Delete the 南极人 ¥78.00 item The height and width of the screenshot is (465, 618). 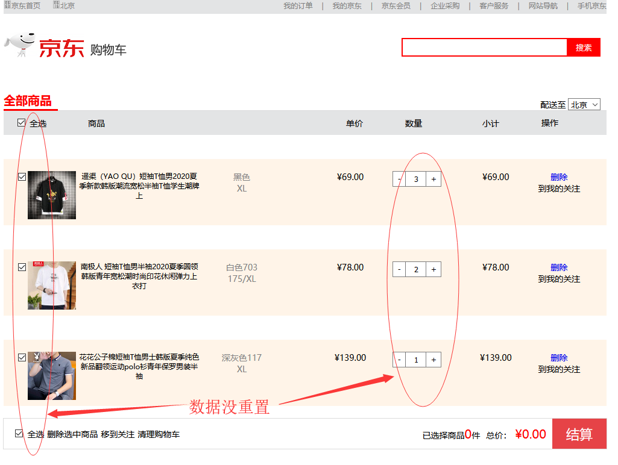pyautogui.click(x=559, y=267)
